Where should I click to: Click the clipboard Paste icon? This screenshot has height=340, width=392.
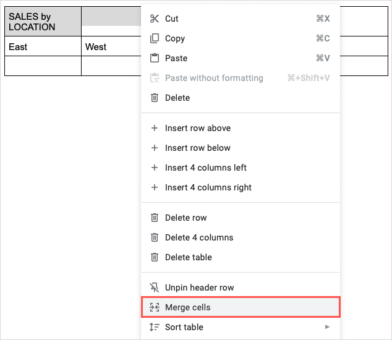155,58
